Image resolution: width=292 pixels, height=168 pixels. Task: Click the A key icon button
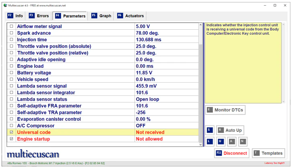point(231,142)
